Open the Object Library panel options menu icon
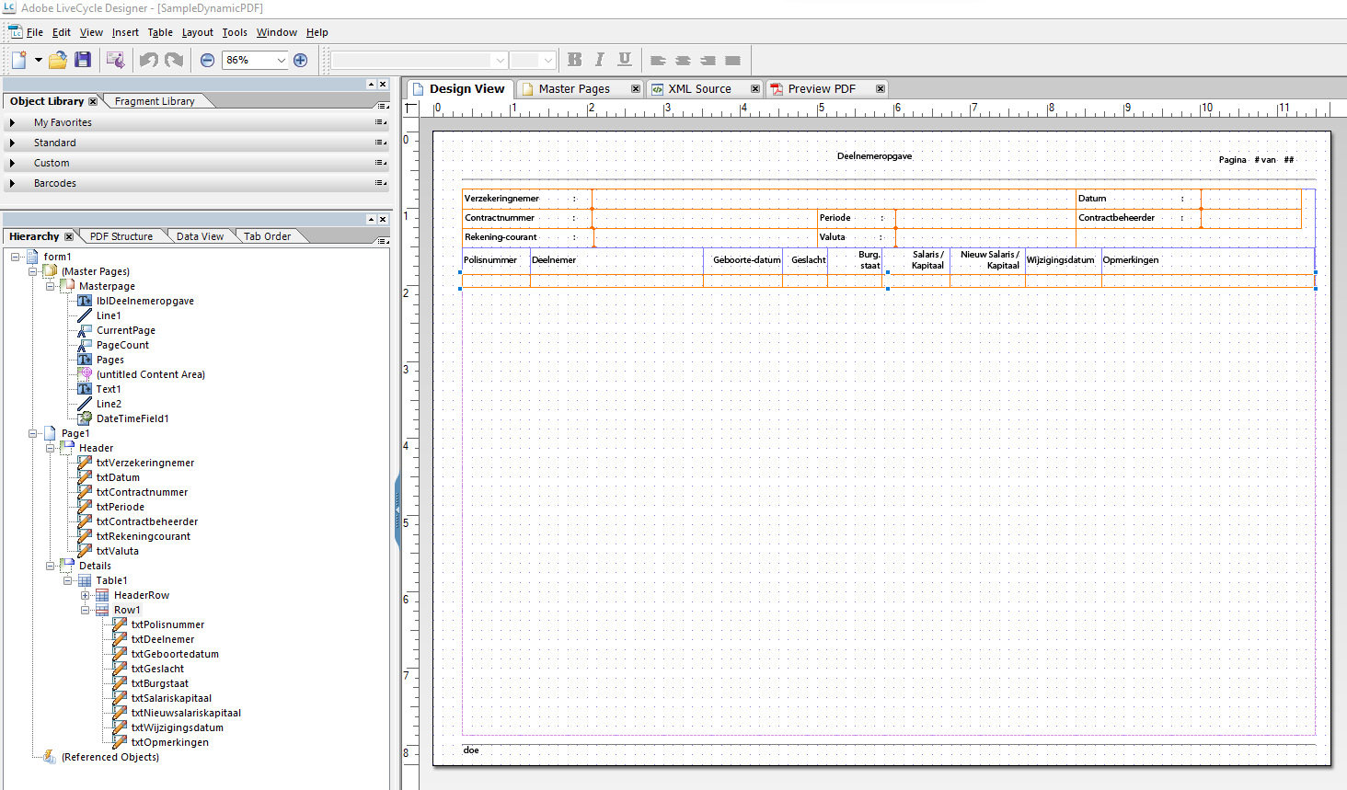 pos(383,105)
